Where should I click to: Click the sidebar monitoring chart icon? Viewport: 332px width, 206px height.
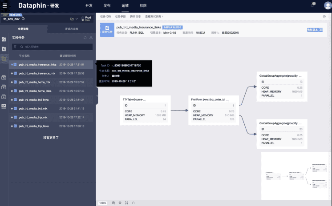4,106
